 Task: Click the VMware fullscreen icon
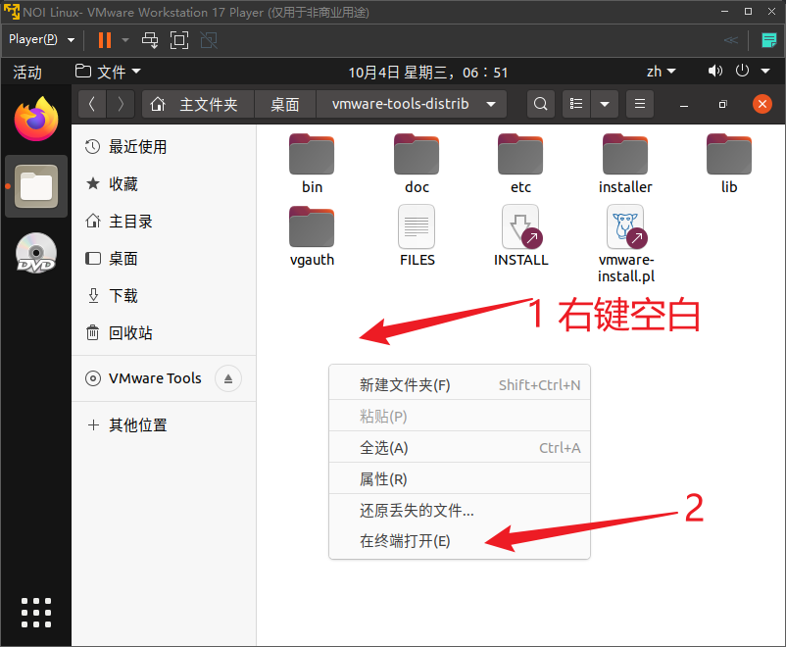tap(179, 40)
